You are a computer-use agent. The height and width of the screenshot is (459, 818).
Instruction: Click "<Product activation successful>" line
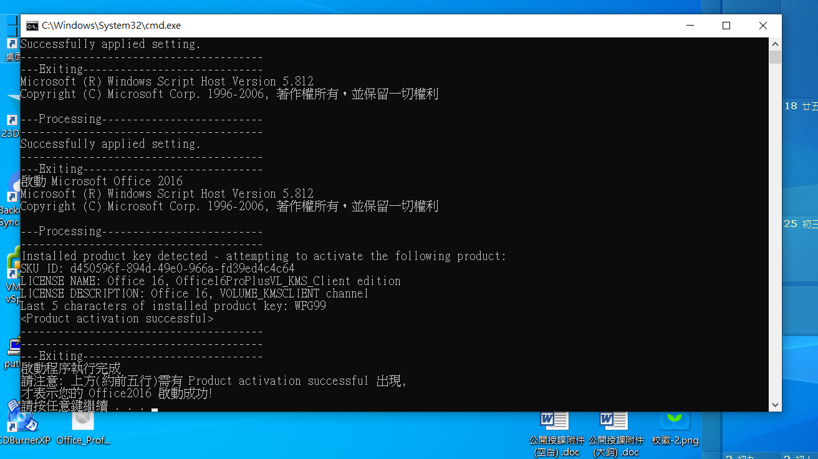(117, 319)
